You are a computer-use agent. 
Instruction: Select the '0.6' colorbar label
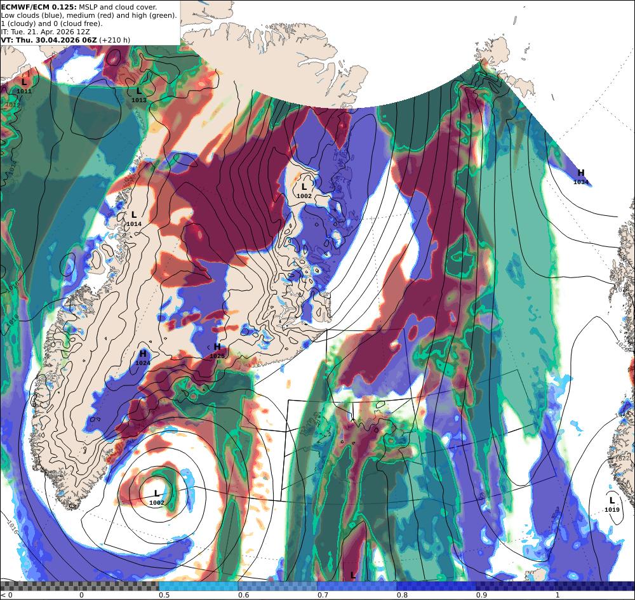click(243, 595)
